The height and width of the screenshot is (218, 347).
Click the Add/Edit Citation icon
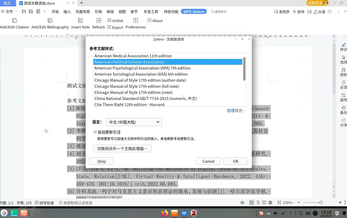pos(14,21)
